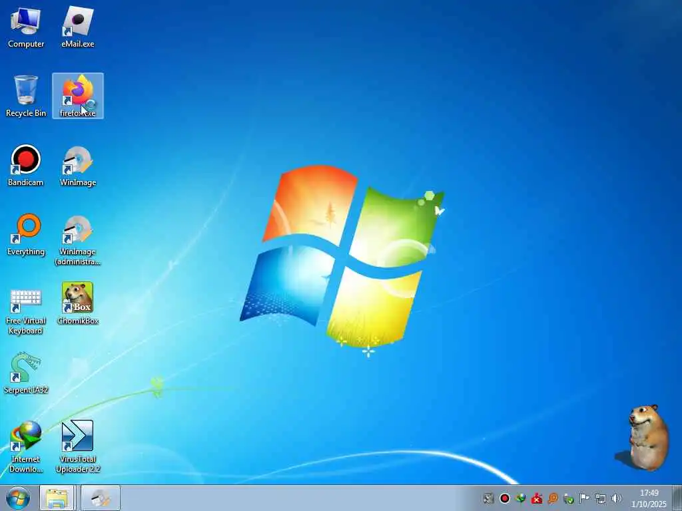Select the Computer desktop icon
The image size is (682, 511).
pos(26,27)
